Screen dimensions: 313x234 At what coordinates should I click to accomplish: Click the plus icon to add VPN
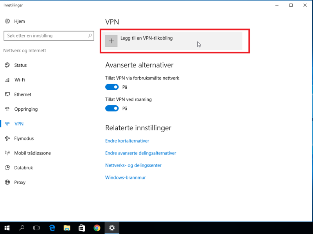(x=112, y=41)
